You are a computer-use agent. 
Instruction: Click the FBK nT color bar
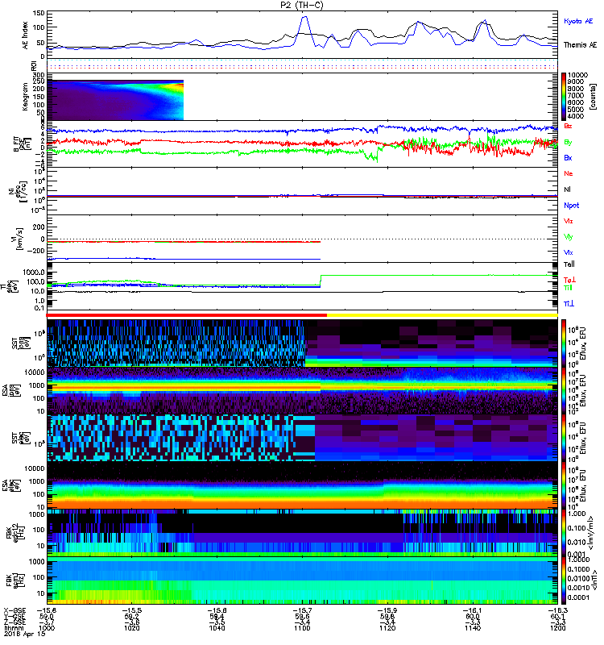pyautogui.click(x=565, y=580)
